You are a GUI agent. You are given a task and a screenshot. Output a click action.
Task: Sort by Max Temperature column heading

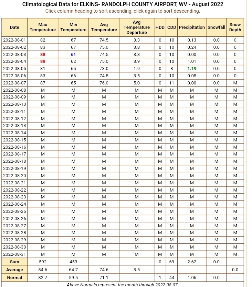(43, 27)
